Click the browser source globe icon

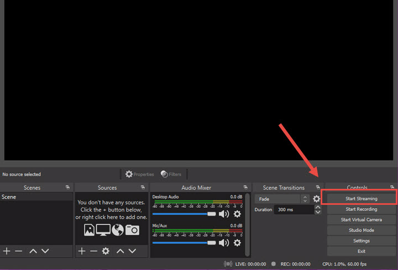118,230
